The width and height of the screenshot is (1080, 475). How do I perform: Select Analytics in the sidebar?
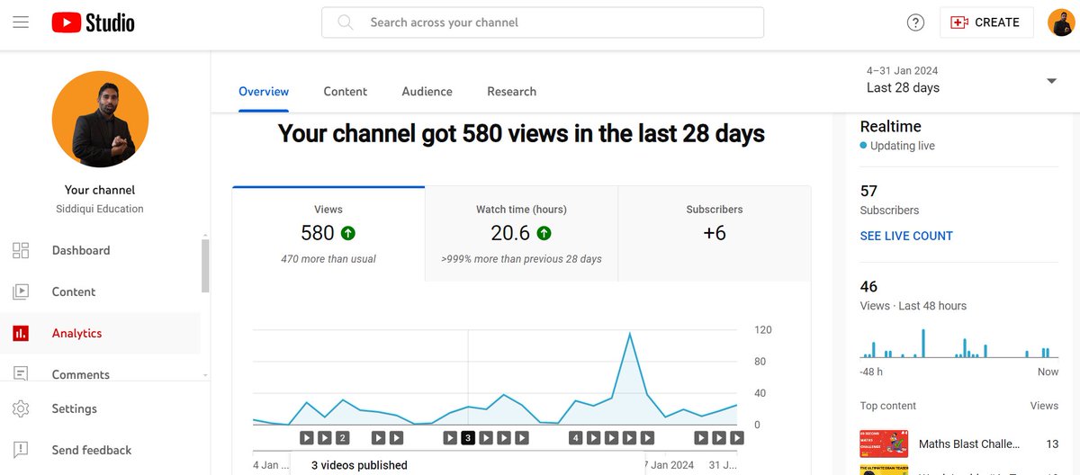click(100, 333)
